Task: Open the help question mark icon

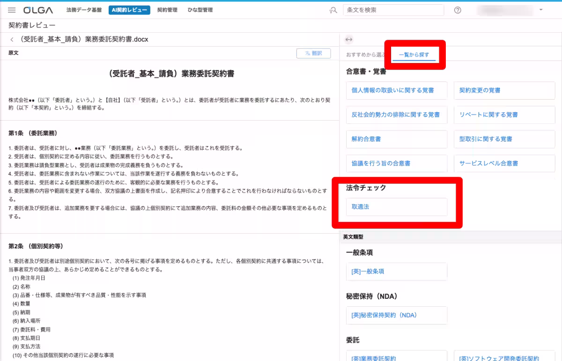Action: click(x=458, y=9)
